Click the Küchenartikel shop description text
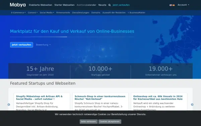201x126 pixels. 154,106
